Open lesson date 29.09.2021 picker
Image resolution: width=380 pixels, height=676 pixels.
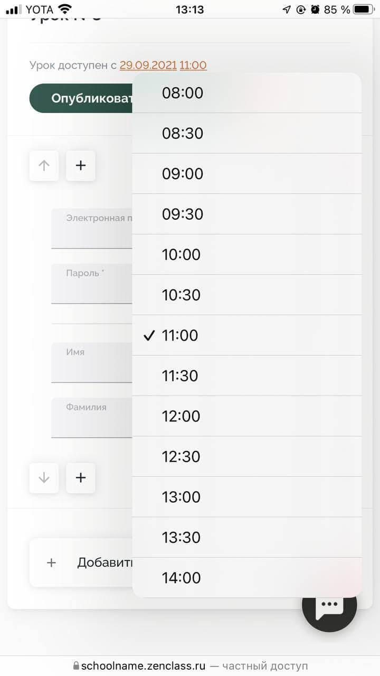[148, 65]
